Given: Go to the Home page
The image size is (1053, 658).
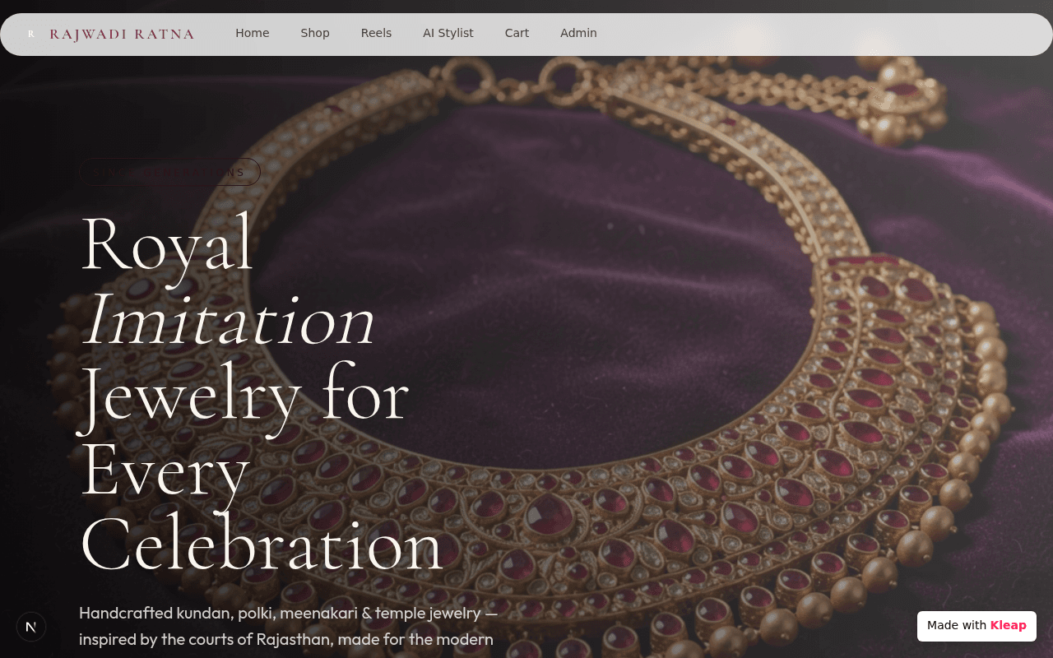Looking at the screenshot, I should (253, 33).
